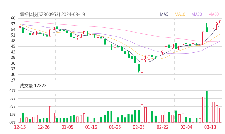This screenshot has height=134, width=225.
Task: Select the 03-13 date axis label
Action: (210, 127)
